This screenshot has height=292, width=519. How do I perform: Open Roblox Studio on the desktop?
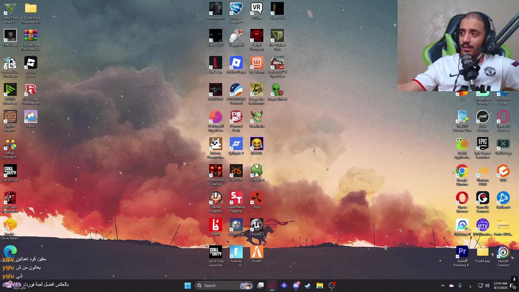coord(30,67)
